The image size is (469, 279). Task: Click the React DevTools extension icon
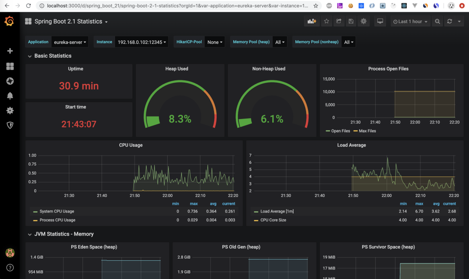404,6
